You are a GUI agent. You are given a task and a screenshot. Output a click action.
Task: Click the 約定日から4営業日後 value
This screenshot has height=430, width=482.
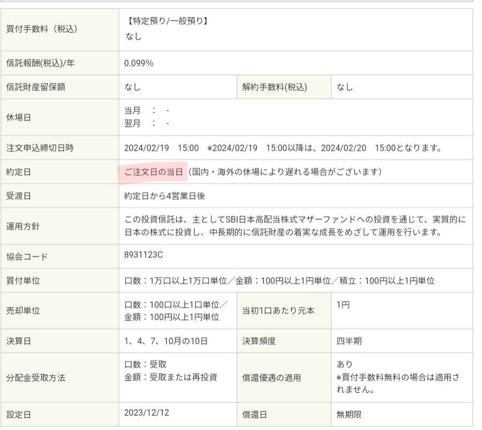(164, 196)
